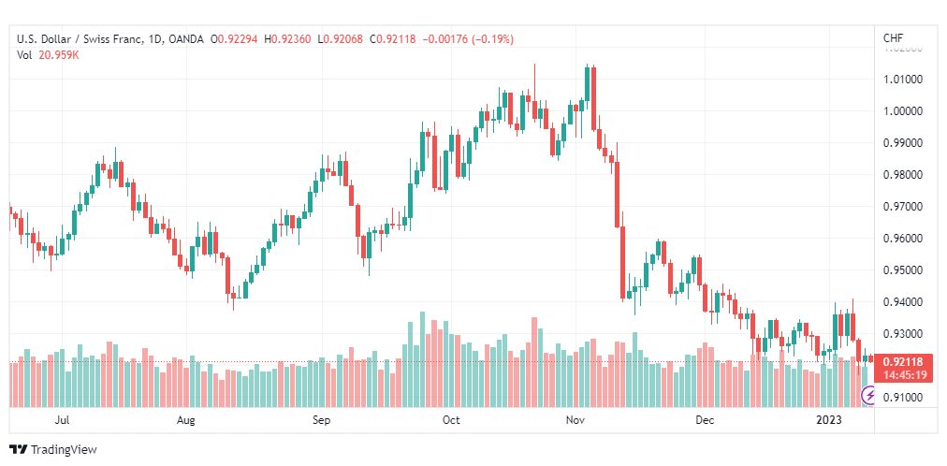
Task: Click the open price value O0.92294
Action: (234, 39)
